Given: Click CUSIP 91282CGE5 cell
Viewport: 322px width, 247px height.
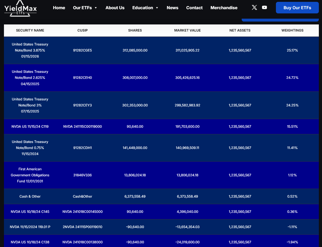Looking at the screenshot, I should 82,50.
